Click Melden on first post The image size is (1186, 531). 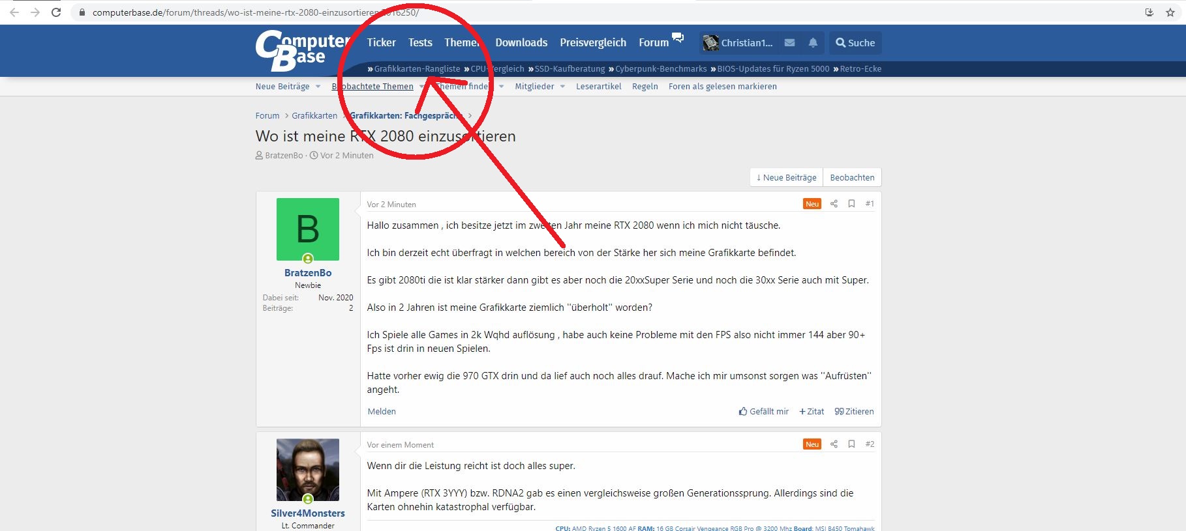tap(382, 412)
